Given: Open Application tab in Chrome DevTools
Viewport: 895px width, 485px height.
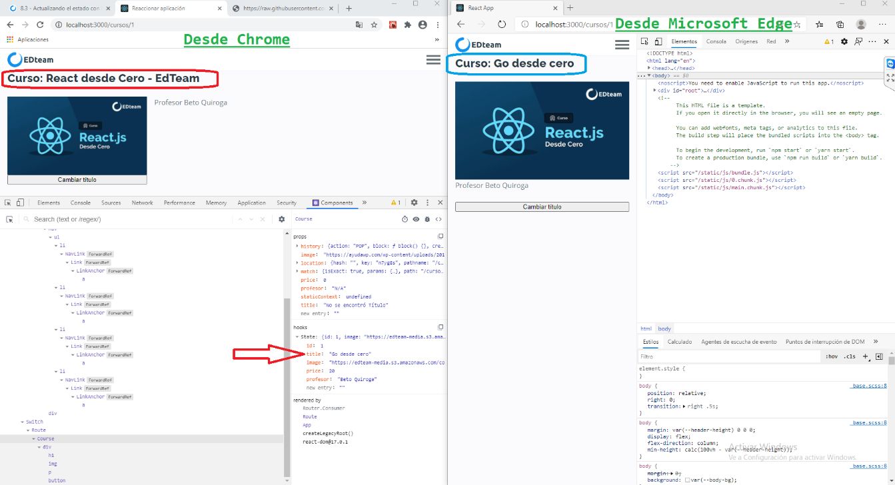Looking at the screenshot, I should tap(252, 203).
